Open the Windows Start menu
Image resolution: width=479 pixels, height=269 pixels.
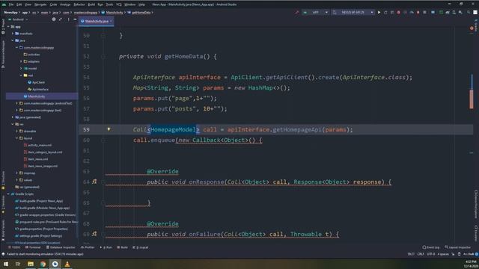click(6, 264)
